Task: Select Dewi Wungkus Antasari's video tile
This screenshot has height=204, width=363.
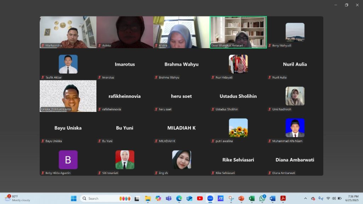Action: 238,32
